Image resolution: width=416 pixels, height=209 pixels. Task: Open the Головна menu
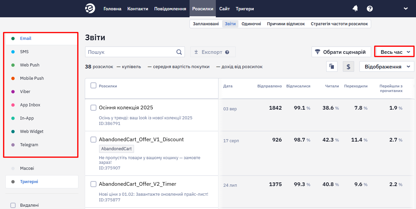112,9
